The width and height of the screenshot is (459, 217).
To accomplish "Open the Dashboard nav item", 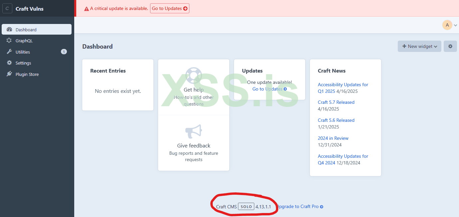I will pos(37,29).
